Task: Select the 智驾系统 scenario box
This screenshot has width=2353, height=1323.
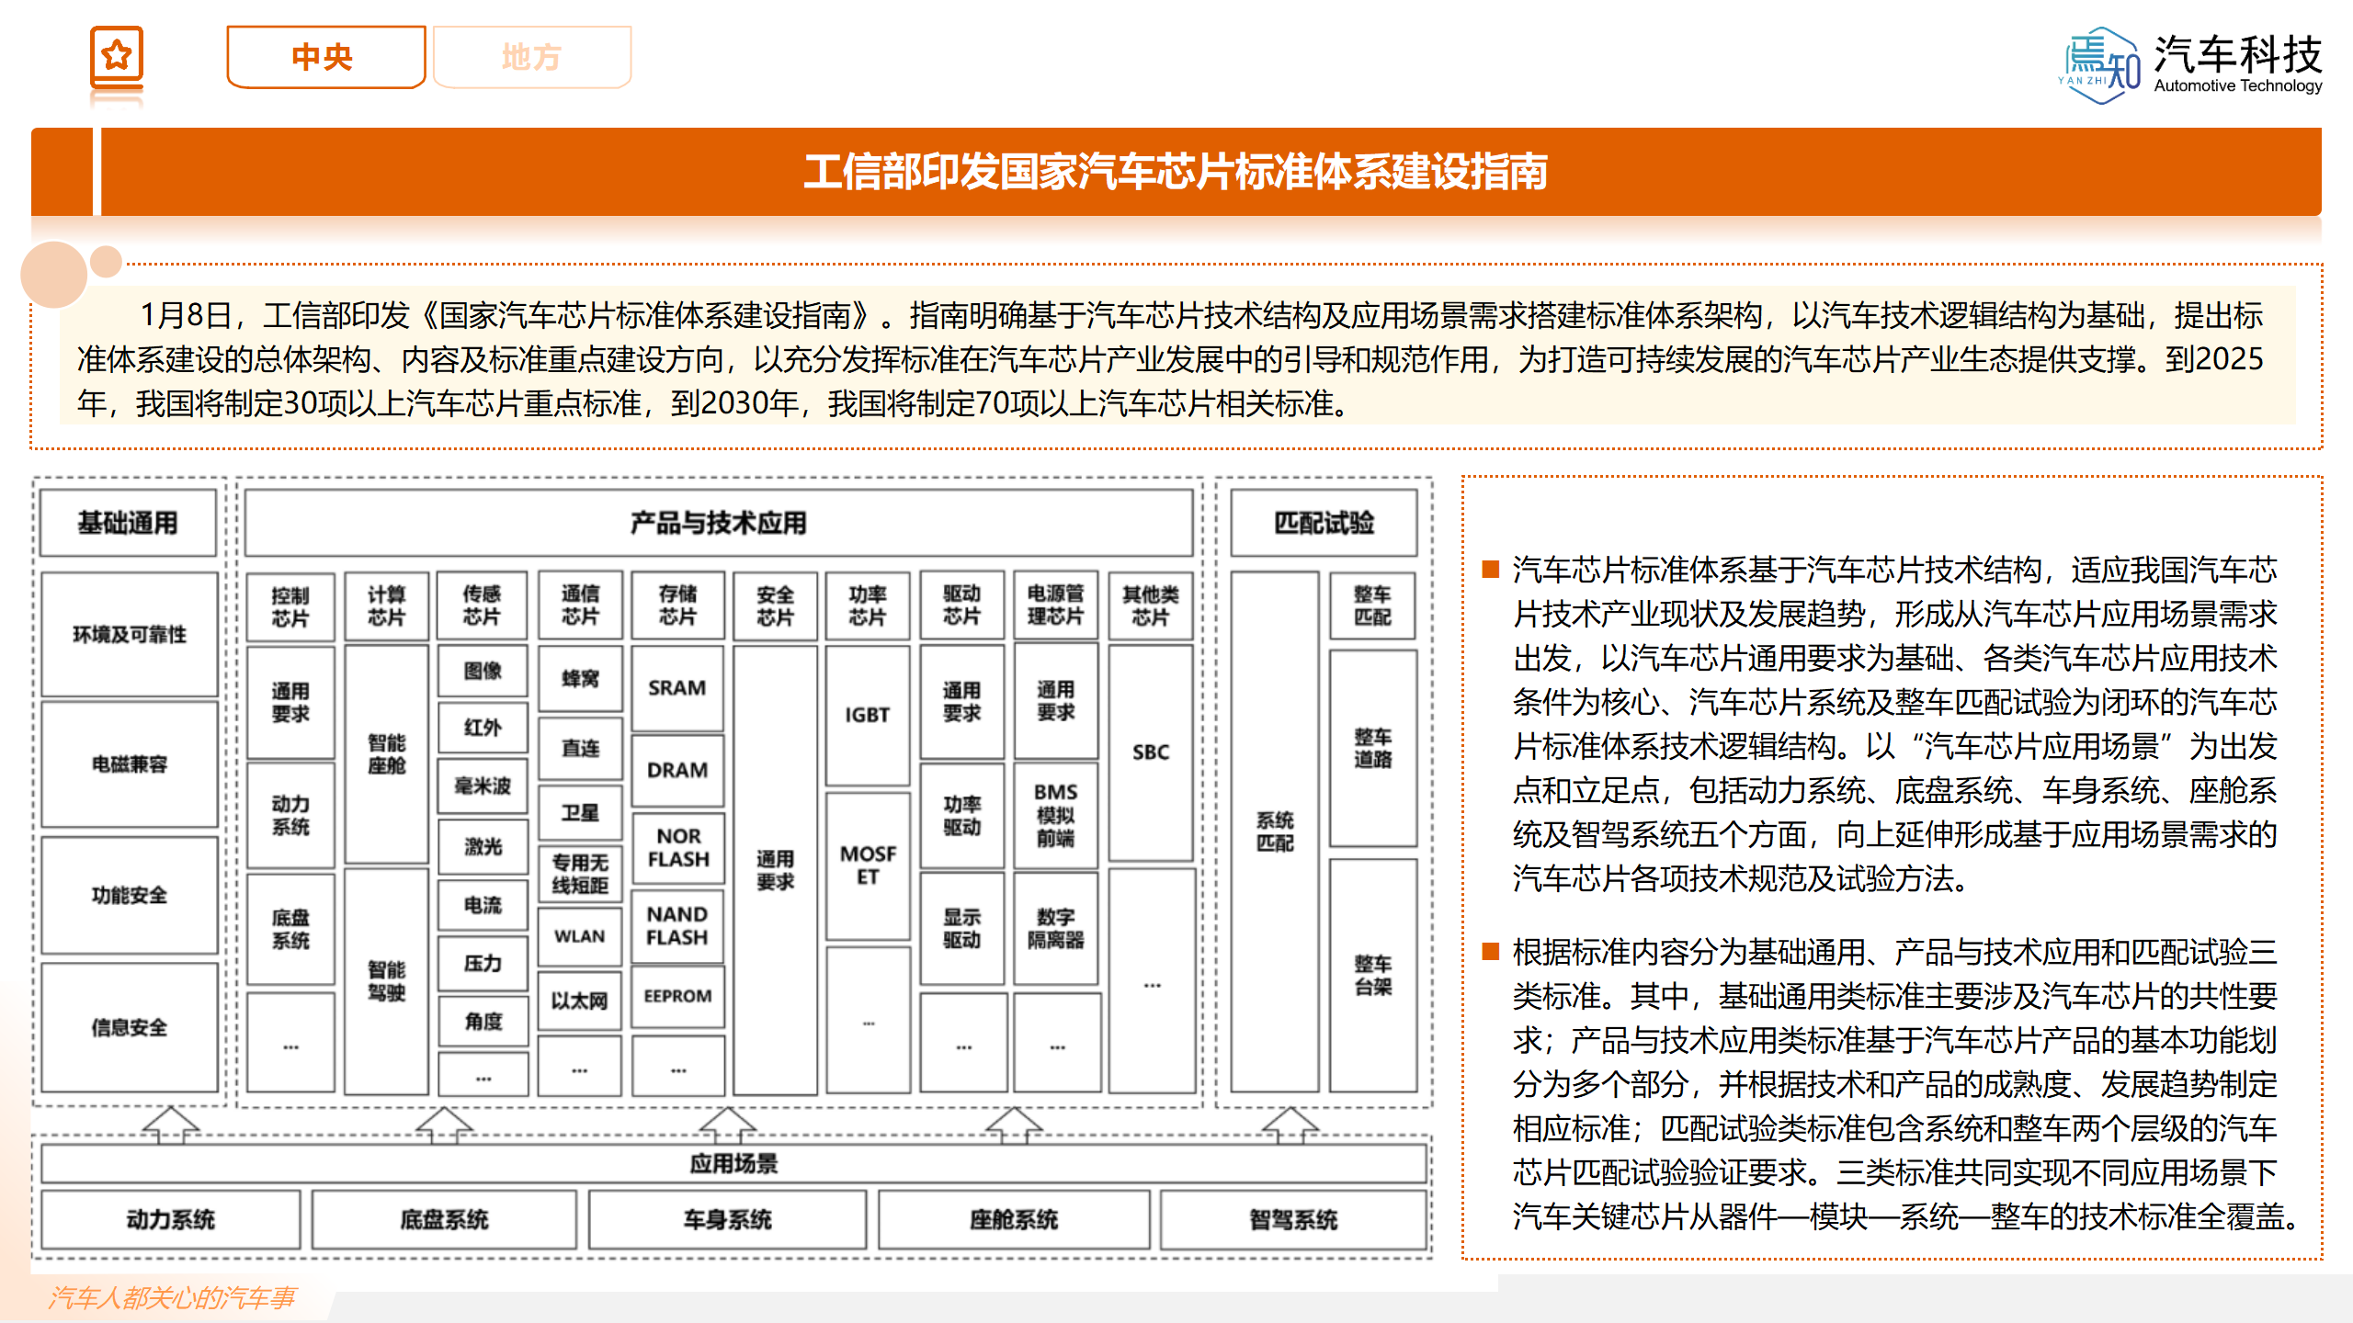Action: pos(1293,1220)
